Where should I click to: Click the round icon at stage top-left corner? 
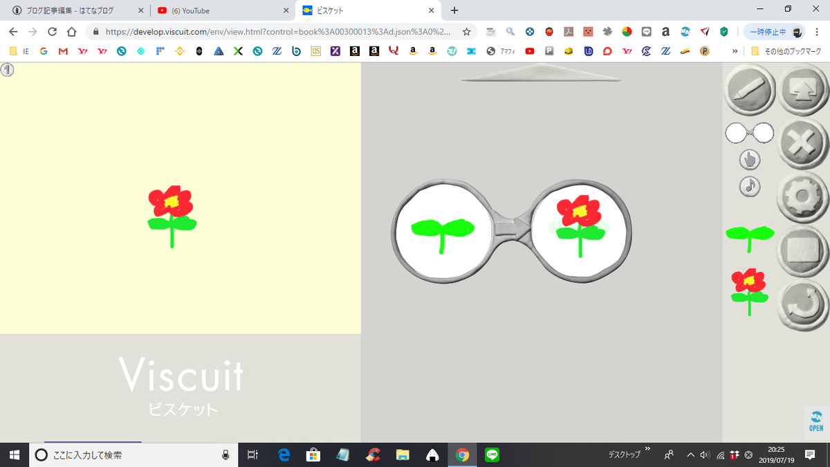click(7, 69)
